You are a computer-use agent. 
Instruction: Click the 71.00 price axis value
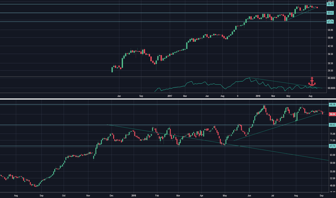(x=332, y=141)
